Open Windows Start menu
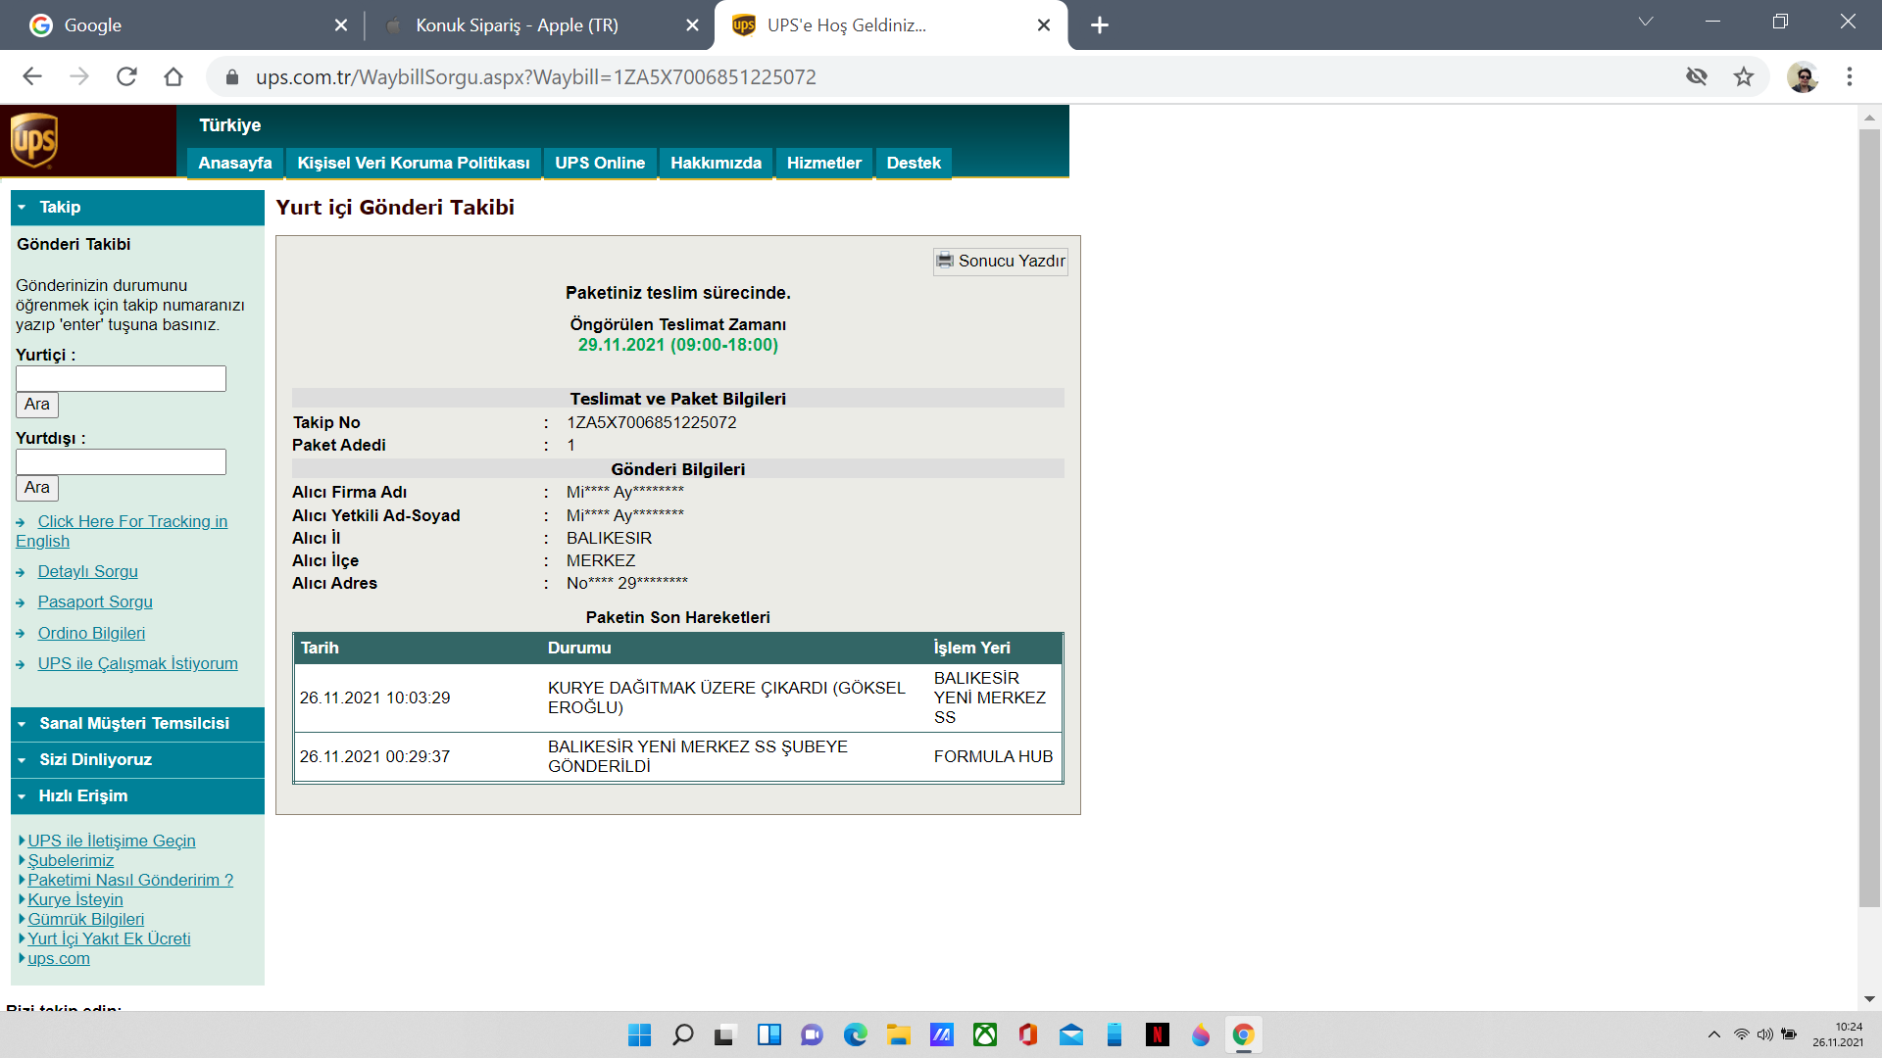Image resolution: width=1882 pixels, height=1058 pixels. pos(639,1035)
